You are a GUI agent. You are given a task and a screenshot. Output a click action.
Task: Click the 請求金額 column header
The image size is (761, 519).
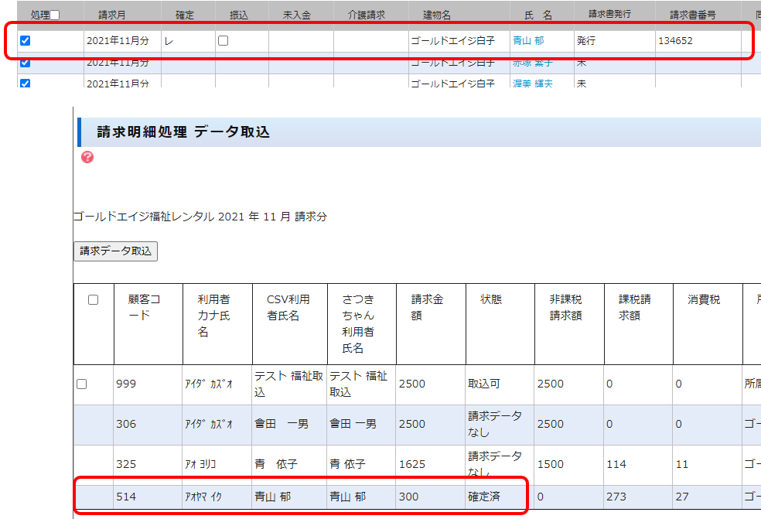(x=428, y=308)
